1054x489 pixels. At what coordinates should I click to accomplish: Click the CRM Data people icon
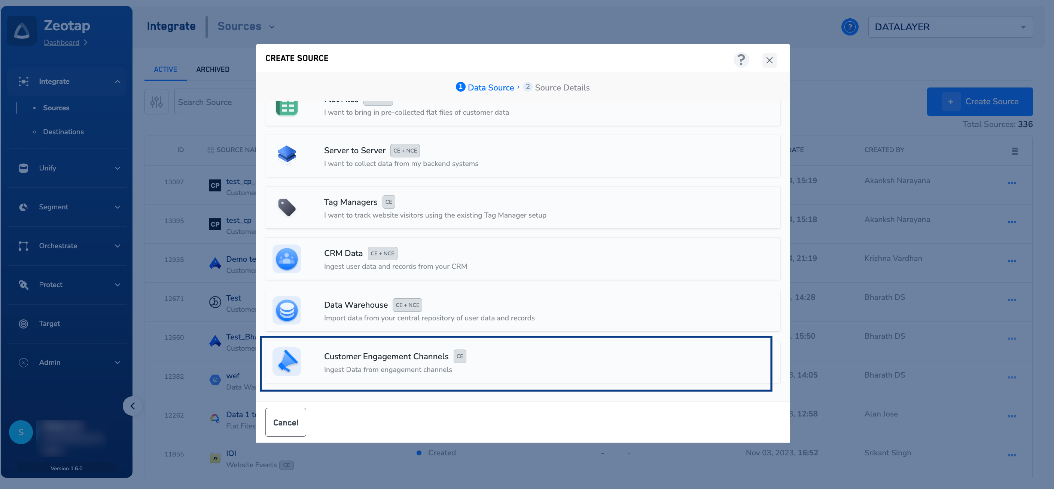point(286,259)
